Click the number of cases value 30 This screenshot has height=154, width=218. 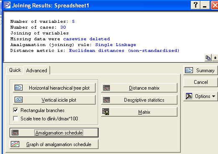(63, 27)
